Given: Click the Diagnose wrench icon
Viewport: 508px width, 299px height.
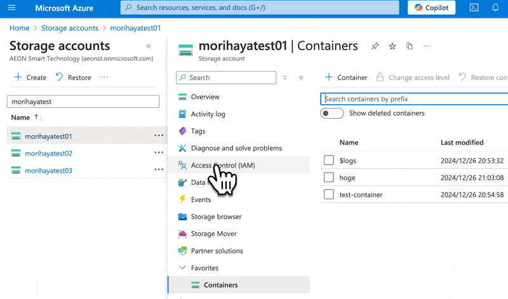Looking at the screenshot, I should [x=182, y=148].
